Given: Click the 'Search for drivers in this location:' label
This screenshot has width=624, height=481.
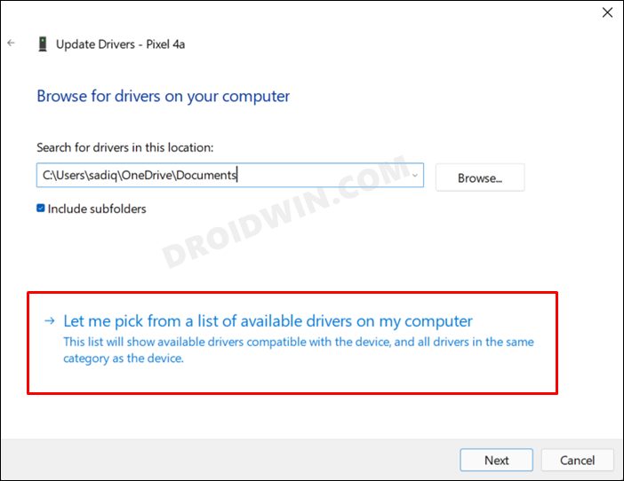Looking at the screenshot, I should point(125,147).
